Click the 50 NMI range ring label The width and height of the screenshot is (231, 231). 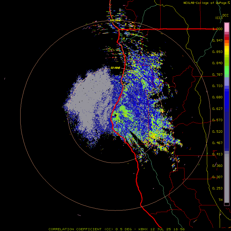[x=115, y=68]
